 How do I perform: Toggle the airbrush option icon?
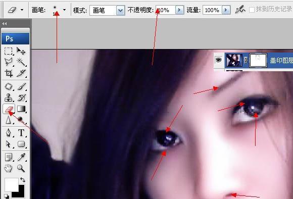(240, 9)
